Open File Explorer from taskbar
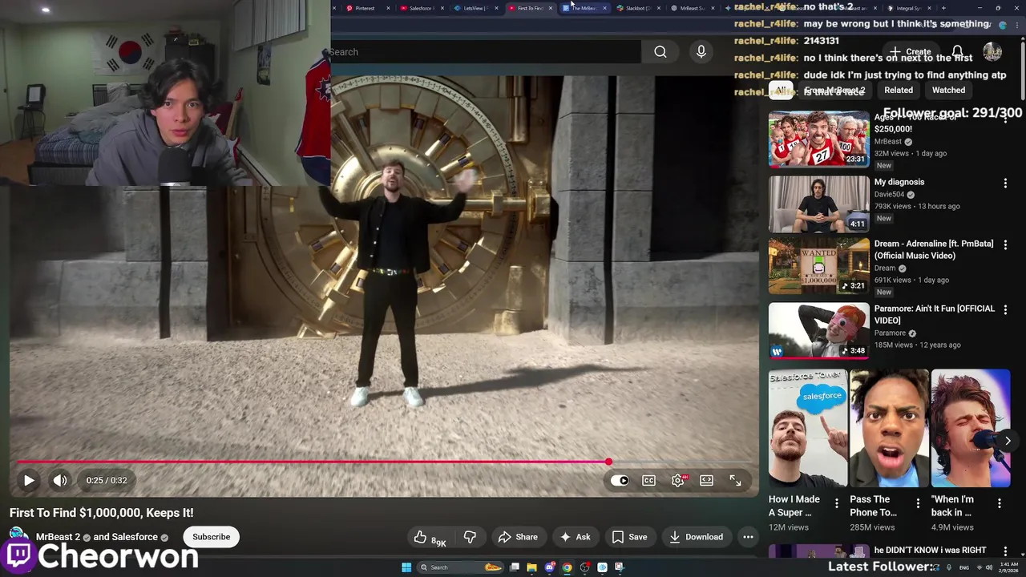Image resolution: width=1026 pixels, height=577 pixels. coord(531,567)
